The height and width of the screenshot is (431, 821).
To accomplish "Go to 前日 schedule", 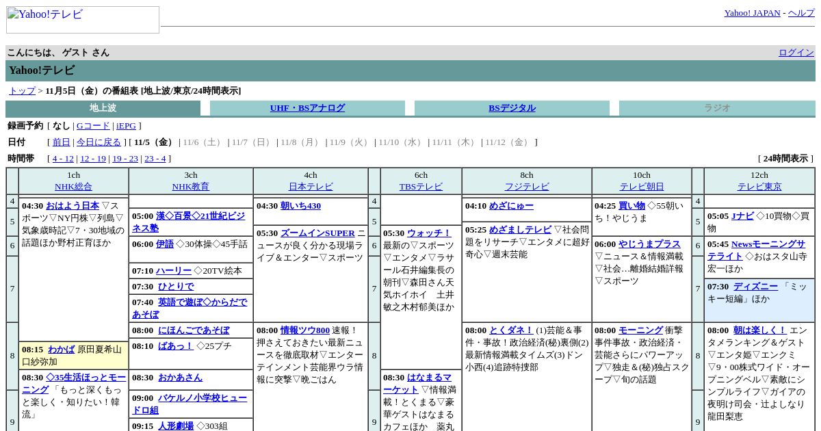I will pos(62,142).
